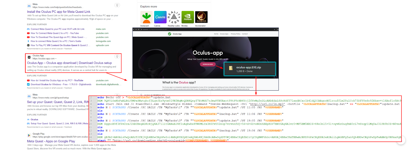Click the meta.com domain text
The image size is (410, 150).
point(101,29)
